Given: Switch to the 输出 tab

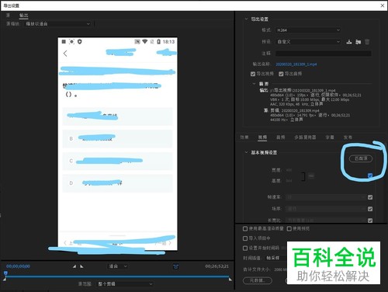Looking at the screenshot, I should pos(23,16).
